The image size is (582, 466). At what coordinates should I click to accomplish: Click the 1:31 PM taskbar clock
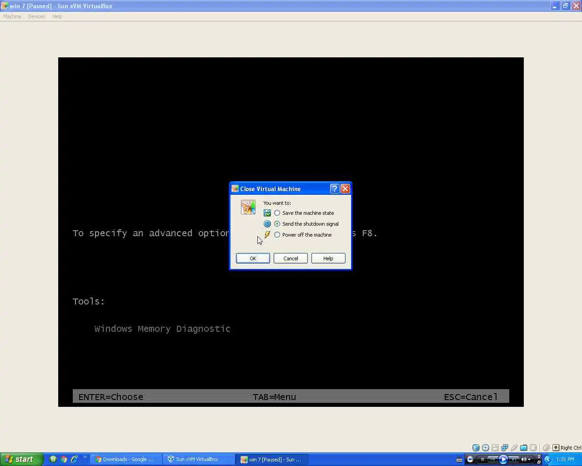(x=565, y=459)
